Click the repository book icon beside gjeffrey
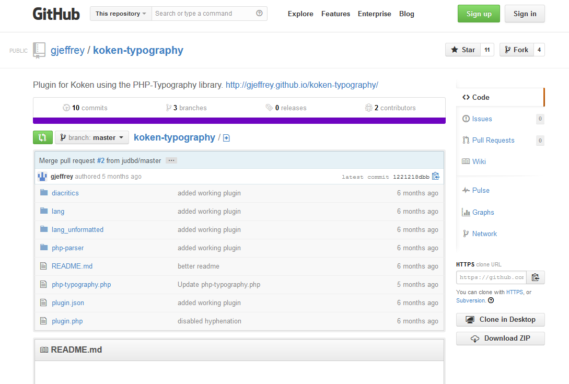The height and width of the screenshot is (384, 569). 39,51
